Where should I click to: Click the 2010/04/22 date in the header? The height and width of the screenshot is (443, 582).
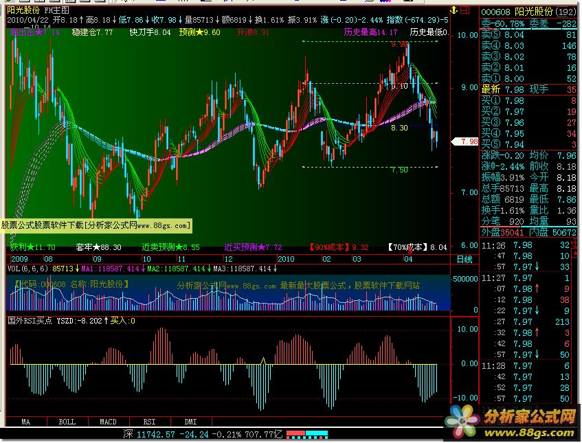pyautogui.click(x=28, y=20)
